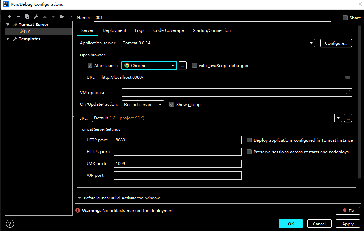This screenshot has height=231, width=364.
Task: Click the panel splitter handle
Action: 74,114
